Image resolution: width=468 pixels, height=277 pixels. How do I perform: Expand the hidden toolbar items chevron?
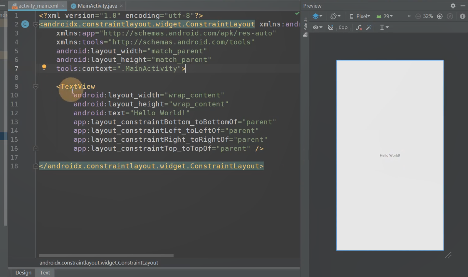coord(409,16)
